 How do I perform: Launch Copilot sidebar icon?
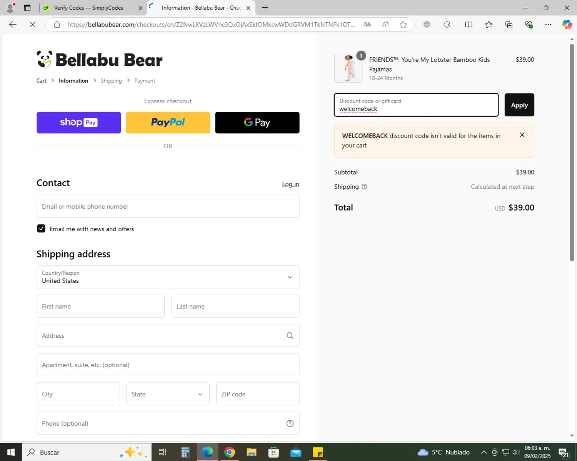click(x=567, y=25)
